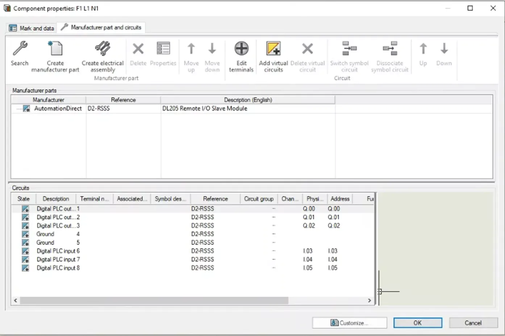Open Edit terminals

[241, 57]
